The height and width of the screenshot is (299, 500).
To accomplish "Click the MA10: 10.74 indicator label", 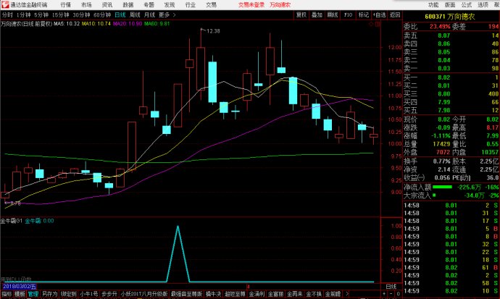I will coord(96,24).
